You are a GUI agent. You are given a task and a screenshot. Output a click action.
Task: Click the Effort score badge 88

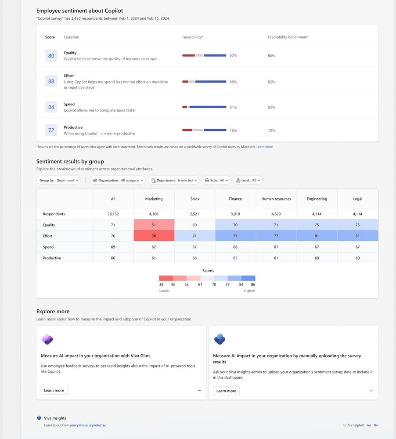click(51, 81)
